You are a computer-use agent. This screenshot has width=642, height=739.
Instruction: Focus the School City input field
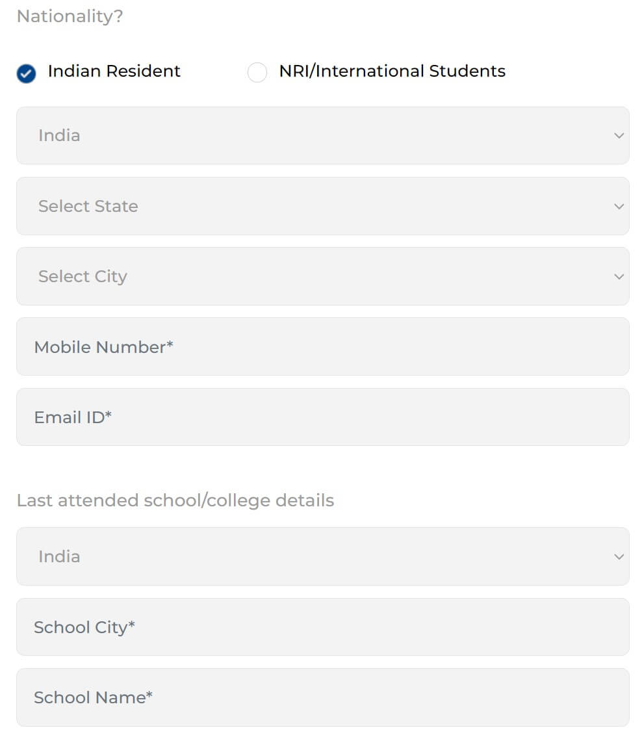pyautogui.click(x=323, y=627)
